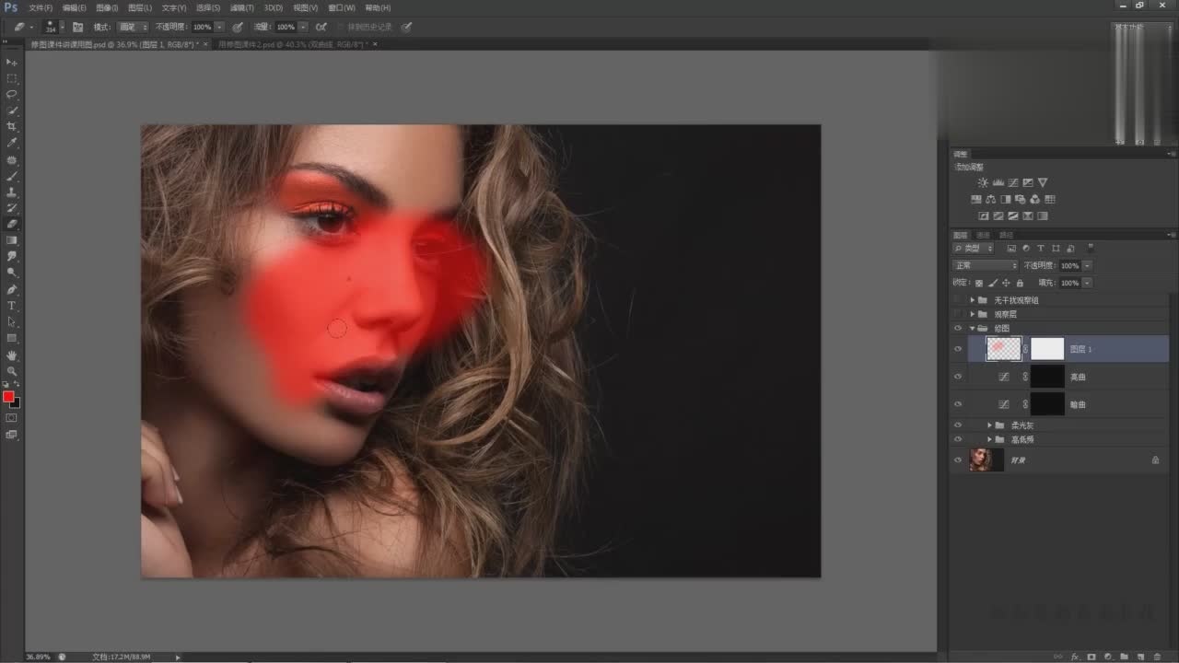
Task: Lock all for layer icon
Action: (x=1019, y=283)
